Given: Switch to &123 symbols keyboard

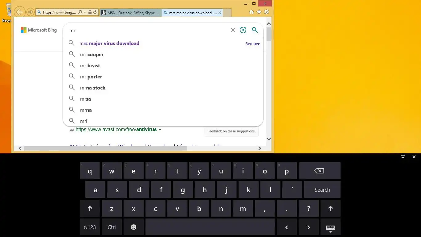Looking at the screenshot, I should tap(90, 227).
